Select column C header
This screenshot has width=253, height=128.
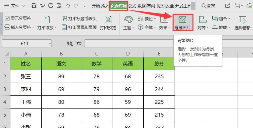tap(97, 54)
